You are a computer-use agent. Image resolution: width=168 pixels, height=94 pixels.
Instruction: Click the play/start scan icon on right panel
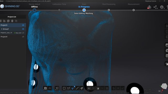pyautogui.click(x=167, y=26)
